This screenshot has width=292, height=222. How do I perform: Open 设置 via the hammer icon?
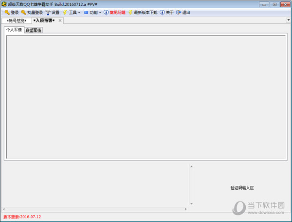pos(48,13)
